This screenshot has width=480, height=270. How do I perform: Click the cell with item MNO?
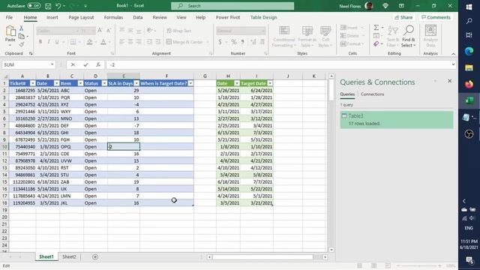point(72,118)
